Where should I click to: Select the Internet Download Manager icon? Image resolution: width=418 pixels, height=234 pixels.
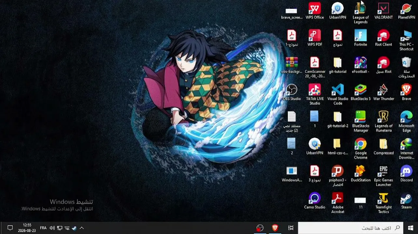coord(406,149)
